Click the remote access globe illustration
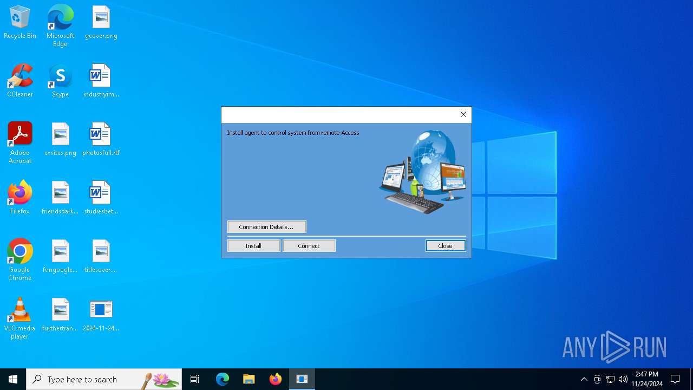Viewport: 693px width, 390px height. point(423,171)
